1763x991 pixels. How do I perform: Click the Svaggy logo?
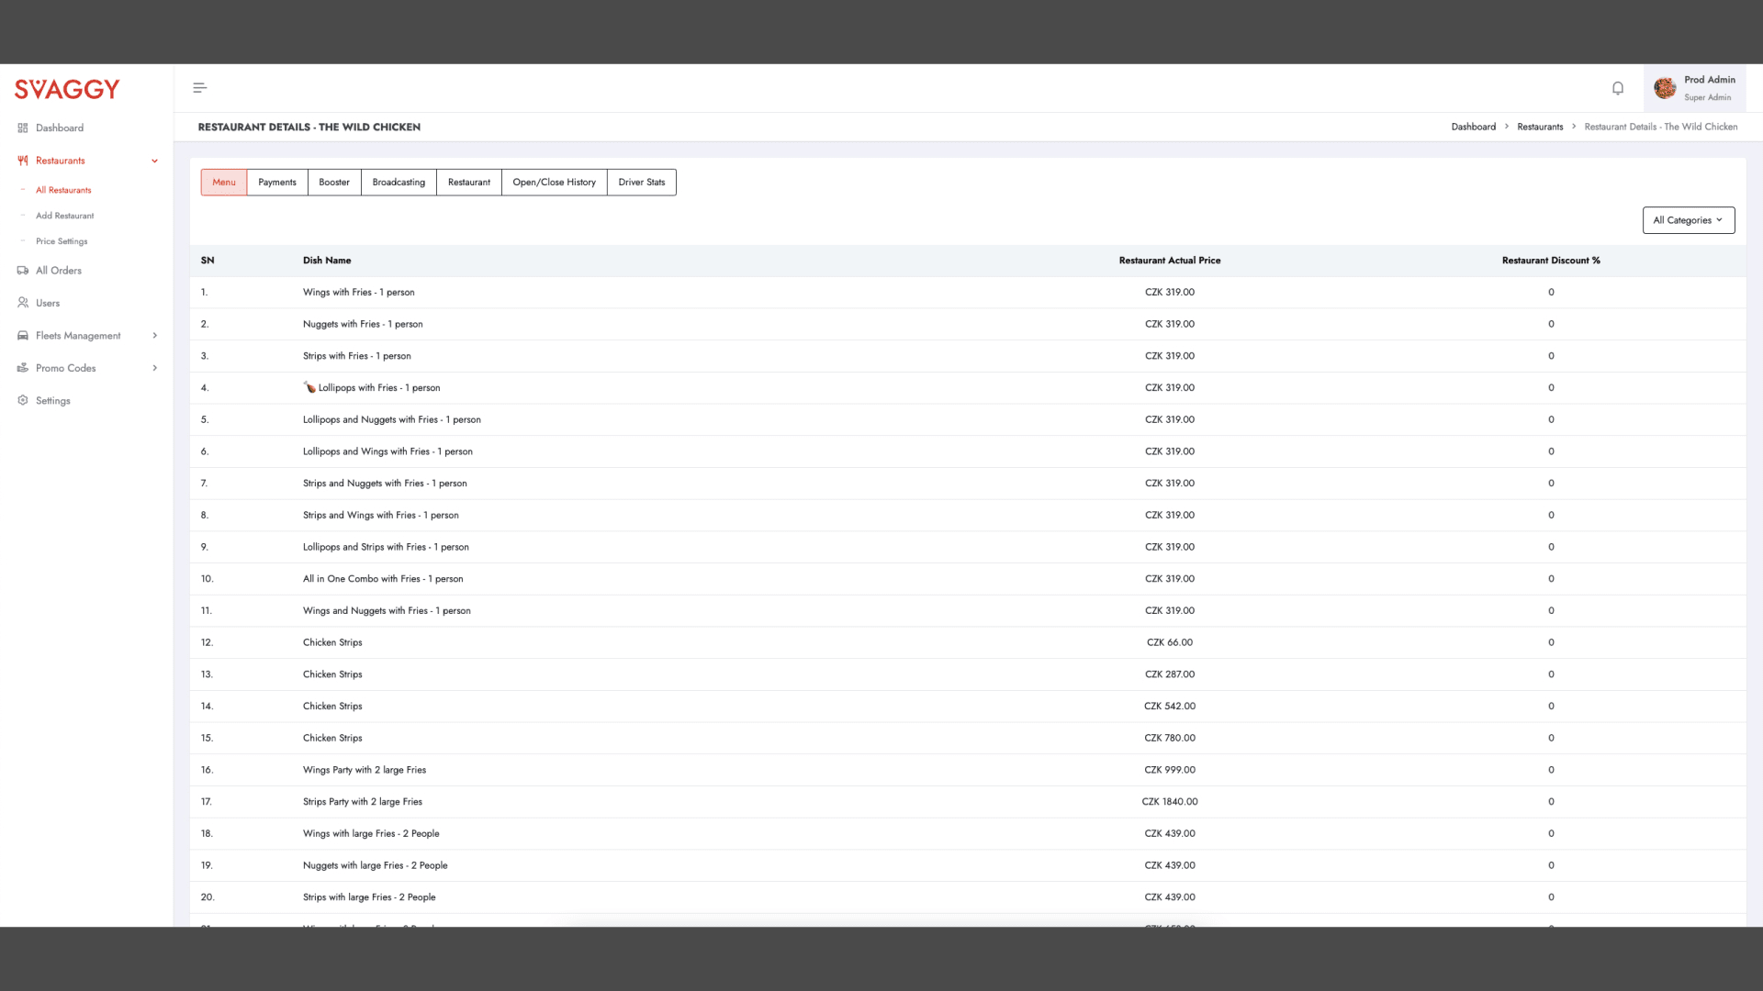click(67, 89)
